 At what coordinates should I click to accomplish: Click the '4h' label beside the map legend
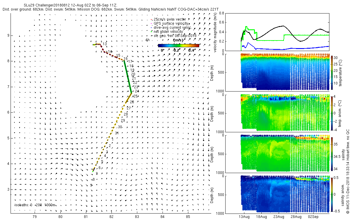click(148, 40)
